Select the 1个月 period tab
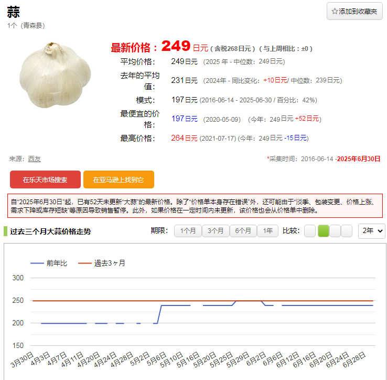Image resolution: width=387 pixels, height=380 pixels. 188,231
